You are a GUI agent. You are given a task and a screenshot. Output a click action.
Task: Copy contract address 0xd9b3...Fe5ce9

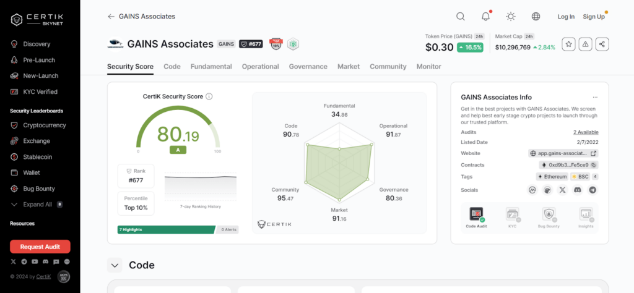[x=594, y=165]
